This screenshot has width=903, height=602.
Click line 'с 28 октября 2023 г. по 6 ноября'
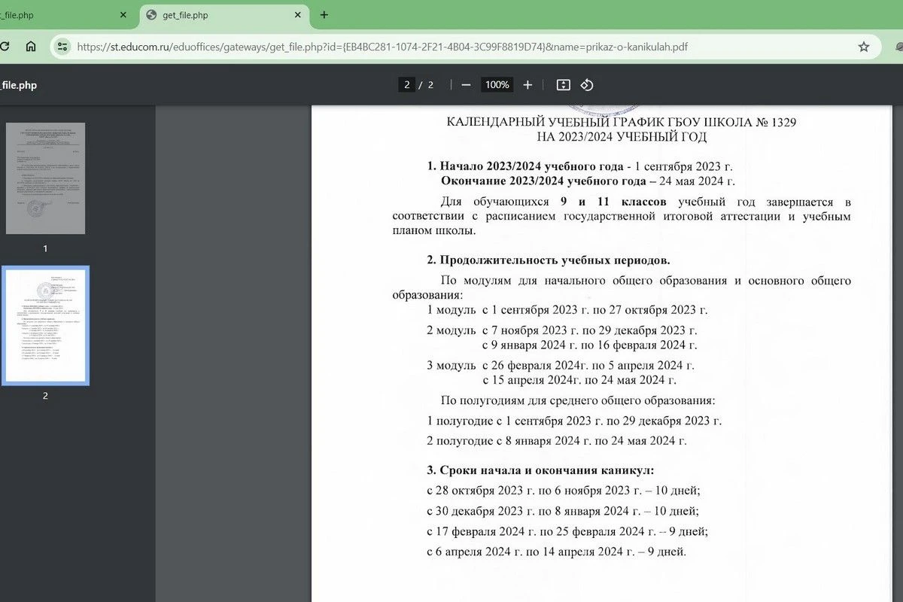tap(564, 491)
